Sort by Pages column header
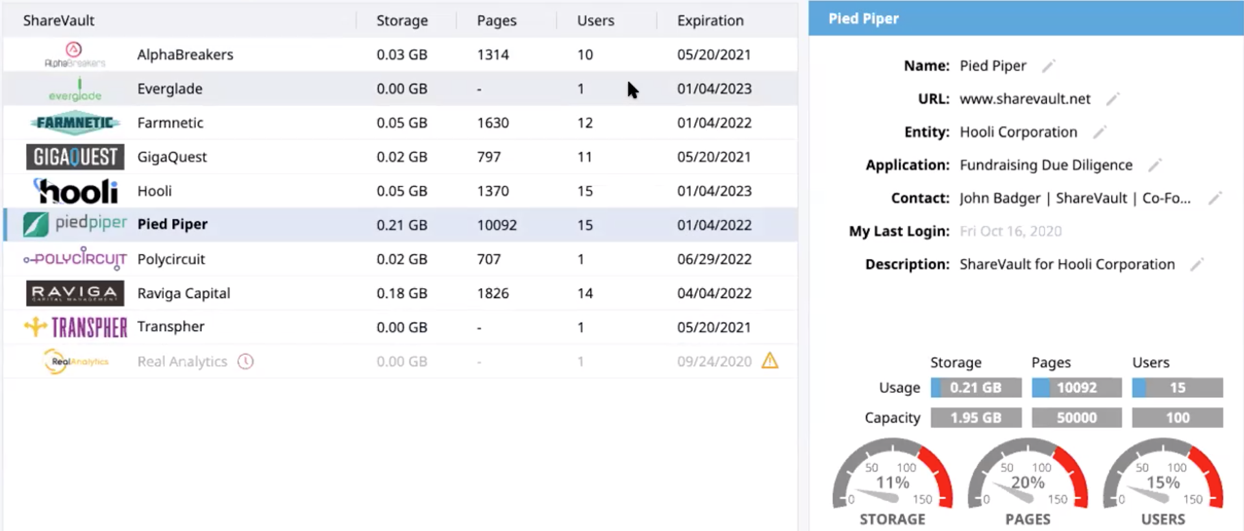This screenshot has width=1244, height=531. (497, 20)
